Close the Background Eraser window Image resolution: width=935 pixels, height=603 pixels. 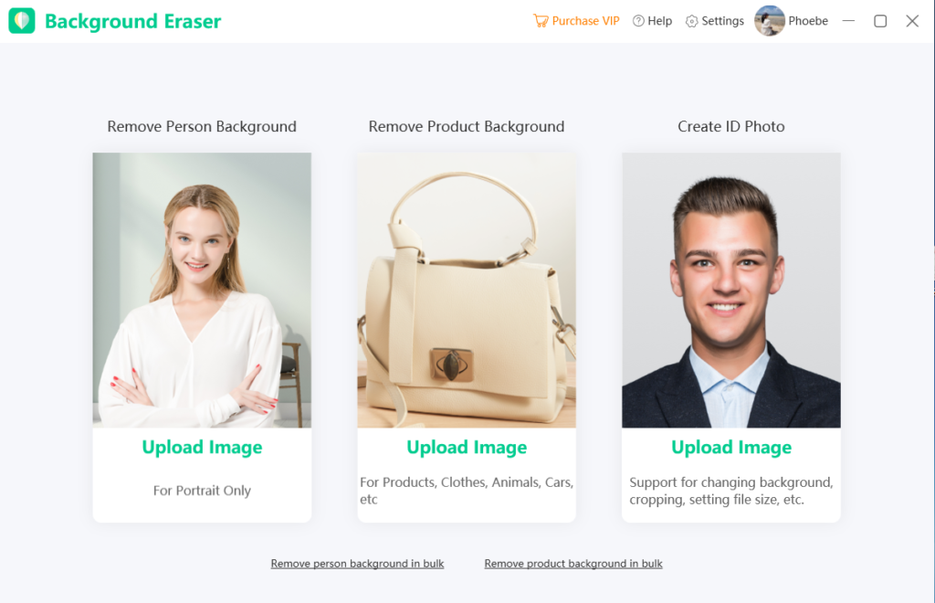912,21
